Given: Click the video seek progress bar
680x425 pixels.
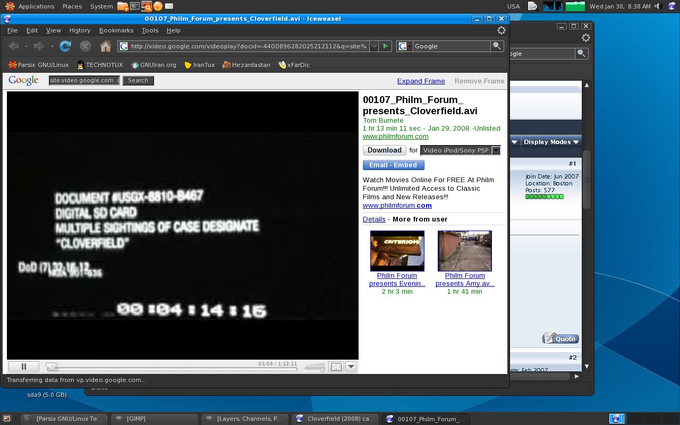Looking at the screenshot, I should [x=171, y=369].
